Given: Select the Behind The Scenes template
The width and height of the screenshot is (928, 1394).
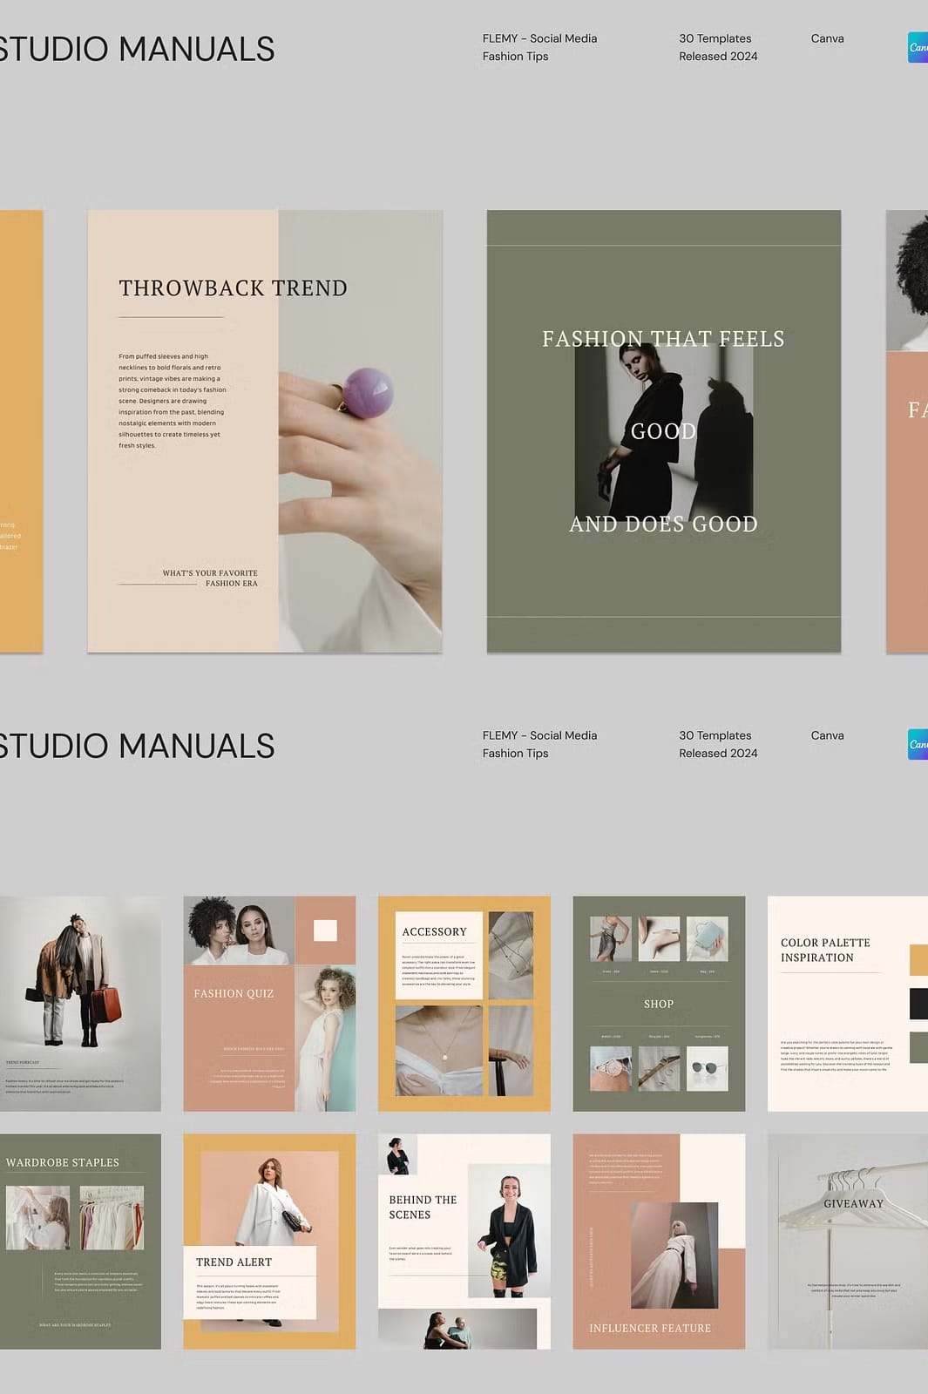Looking at the screenshot, I should click(x=464, y=1242).
